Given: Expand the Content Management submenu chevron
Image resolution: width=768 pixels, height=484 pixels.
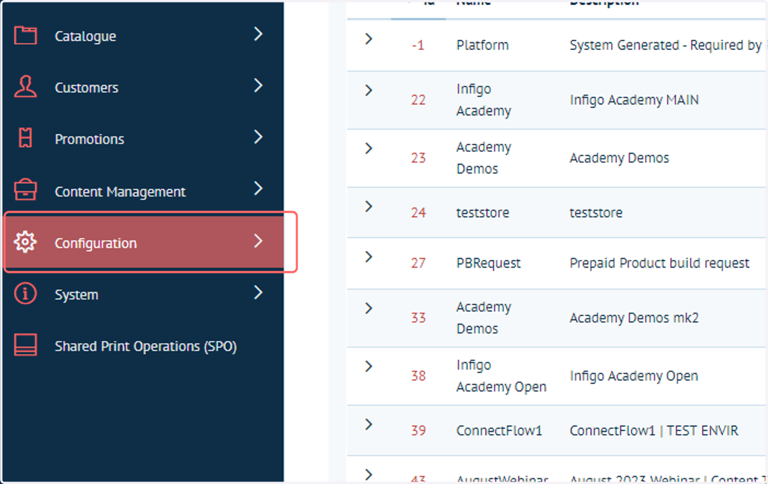Looking at the screenshot, I should tap(258, 188).
